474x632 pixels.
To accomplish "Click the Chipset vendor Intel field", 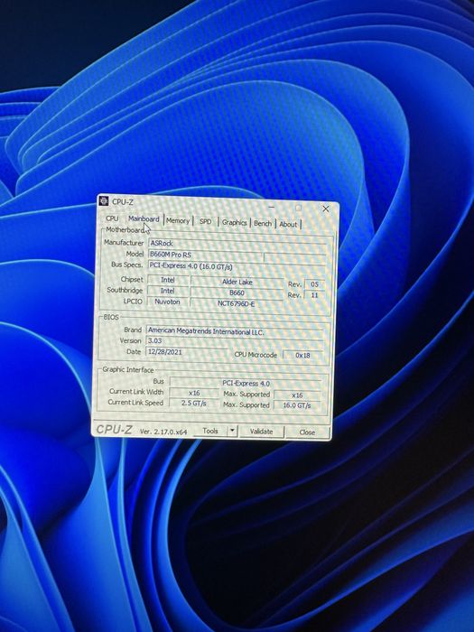I will point(168,280).
